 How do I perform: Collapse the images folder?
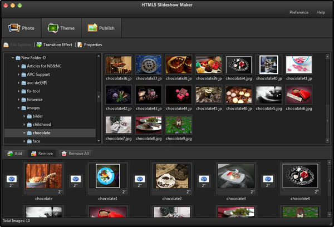click(x=18, y=108)
